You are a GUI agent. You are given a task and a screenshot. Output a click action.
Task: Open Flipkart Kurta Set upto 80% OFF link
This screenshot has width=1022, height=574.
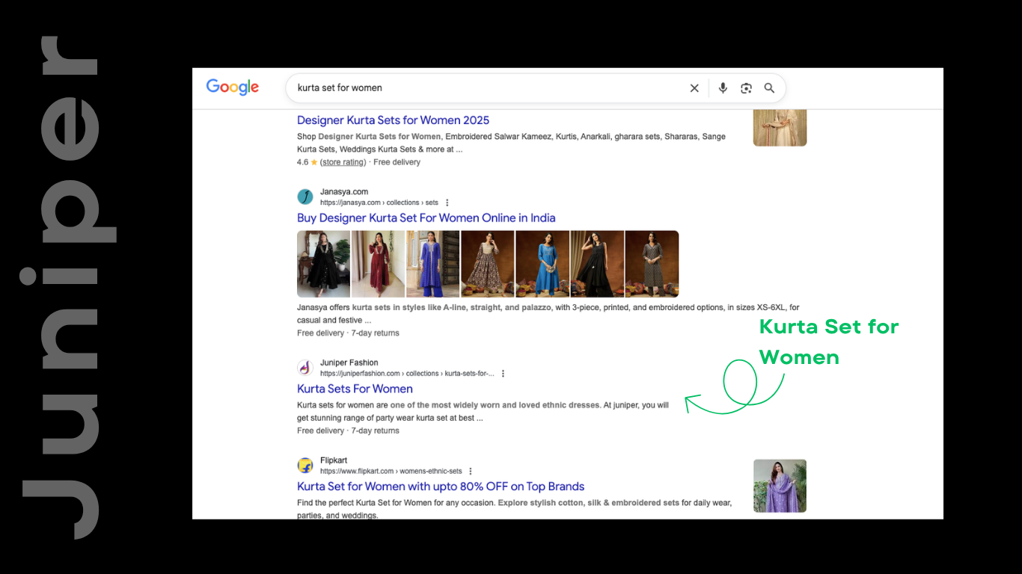click(441, 487)
